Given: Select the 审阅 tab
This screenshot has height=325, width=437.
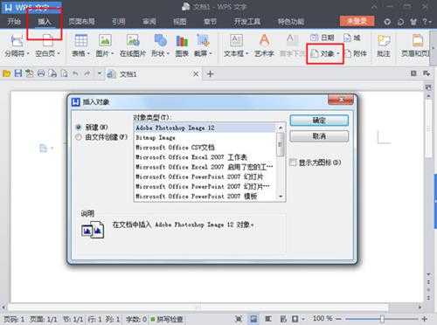Looking at the screenshot, I should [149, 21].
